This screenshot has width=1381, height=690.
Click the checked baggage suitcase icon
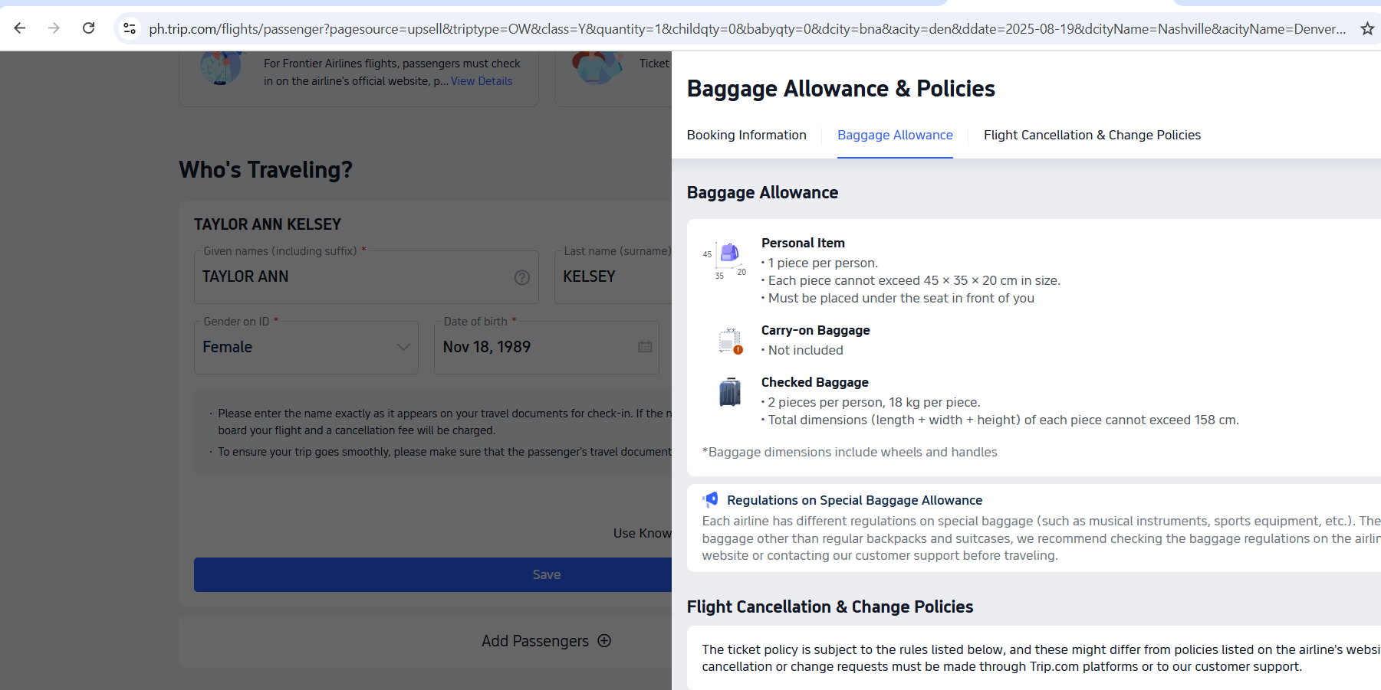[730, 392]
